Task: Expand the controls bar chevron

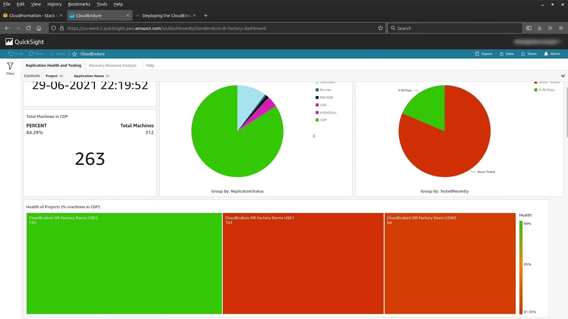Action: pos(563,76)
